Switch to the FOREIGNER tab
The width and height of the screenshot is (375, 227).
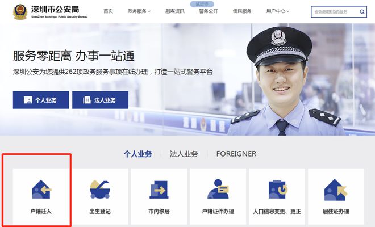click(x=236, y=154)
